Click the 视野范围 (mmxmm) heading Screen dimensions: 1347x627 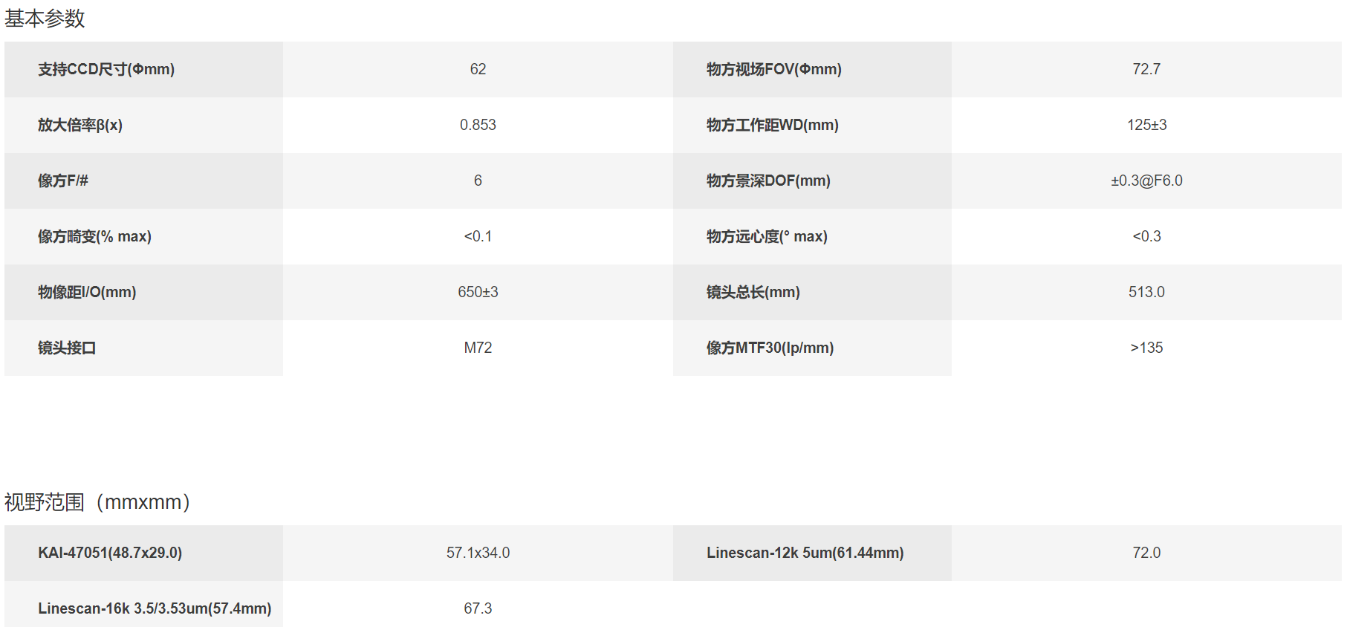point(97,502)
